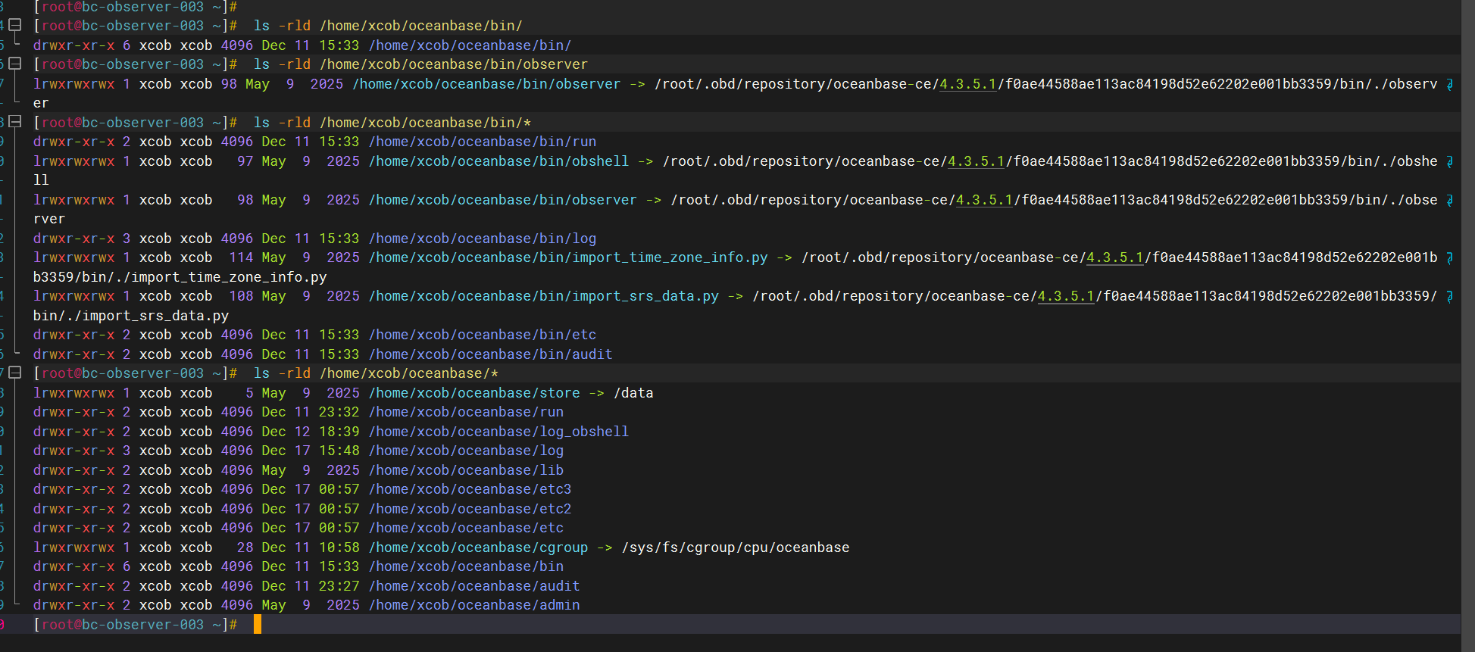Click the /home/xcob/oceanbase/log_obshell path
1475x652 pixels.
pos(498,432)
